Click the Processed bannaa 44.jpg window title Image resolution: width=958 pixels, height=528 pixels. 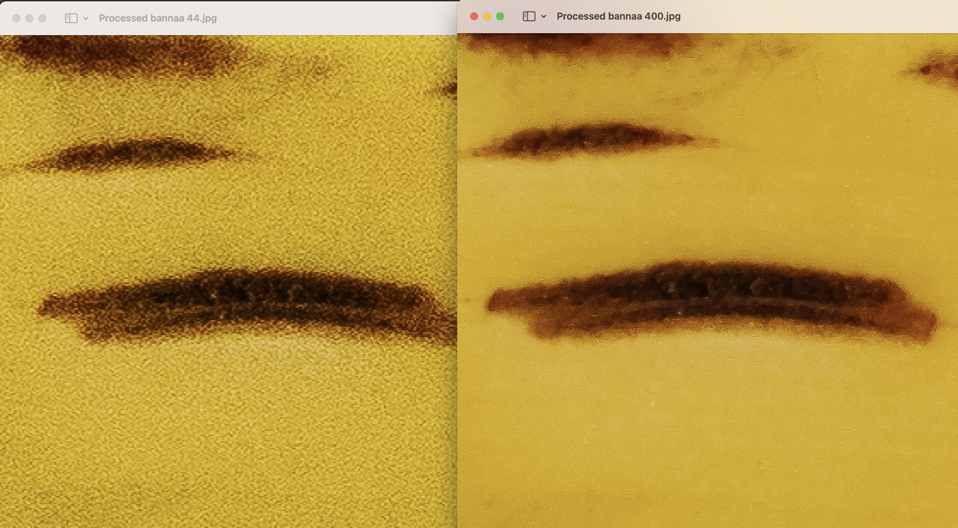pos(158,18)
